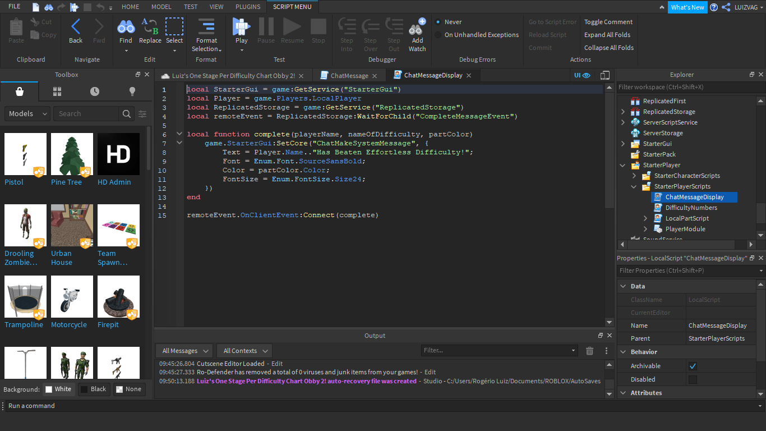Open the Toolbox search filter options
The image size is (766, 431).
click(142, 113)
